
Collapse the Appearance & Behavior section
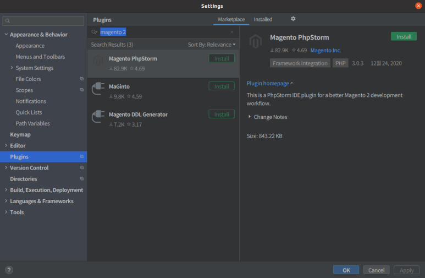click(6, 34)
